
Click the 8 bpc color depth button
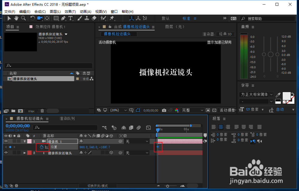click(x=31, y=111)
